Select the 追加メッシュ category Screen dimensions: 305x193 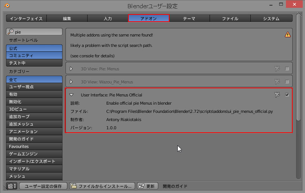[x=34, y=124]
